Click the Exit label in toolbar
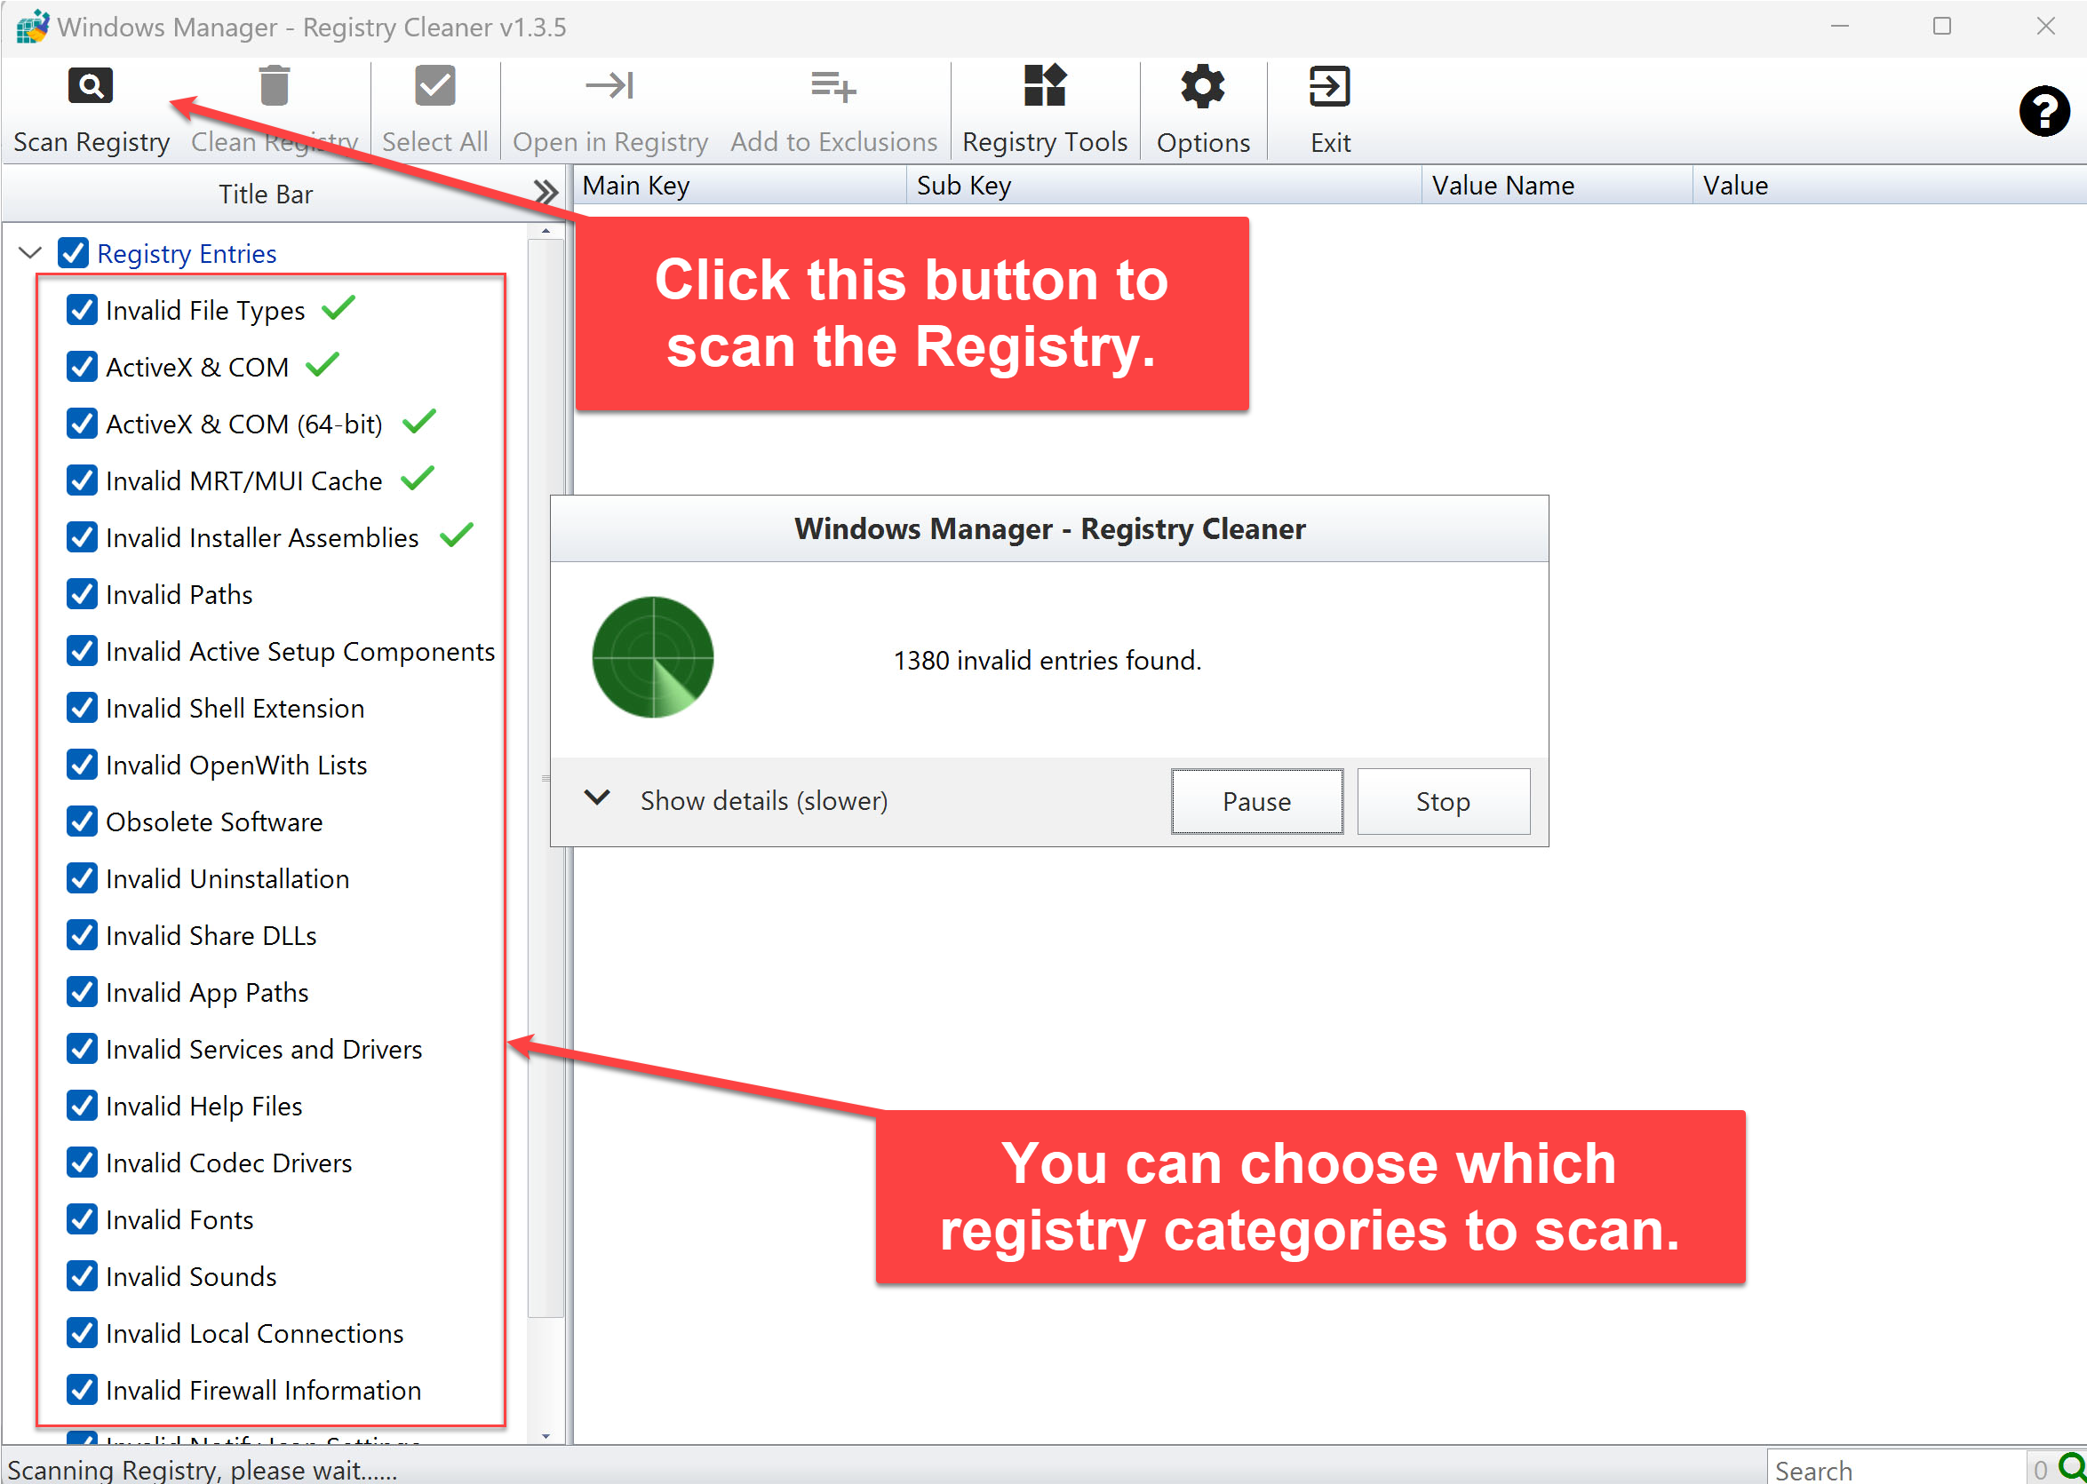Image resolution: width=2087 pixels, height=1484 pixels. tap(1330, 143)
